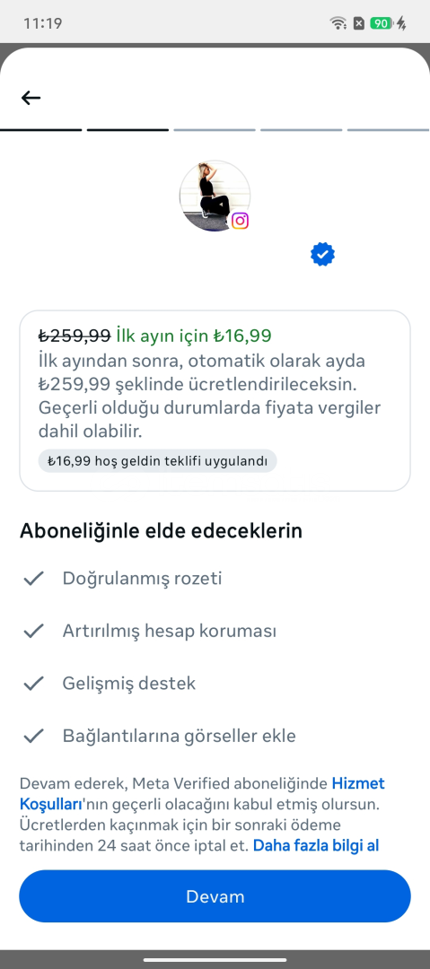Tap the İlk ayın için ₺16,99 price text
This screenshot has height=969, width=430.
point(193,336)
